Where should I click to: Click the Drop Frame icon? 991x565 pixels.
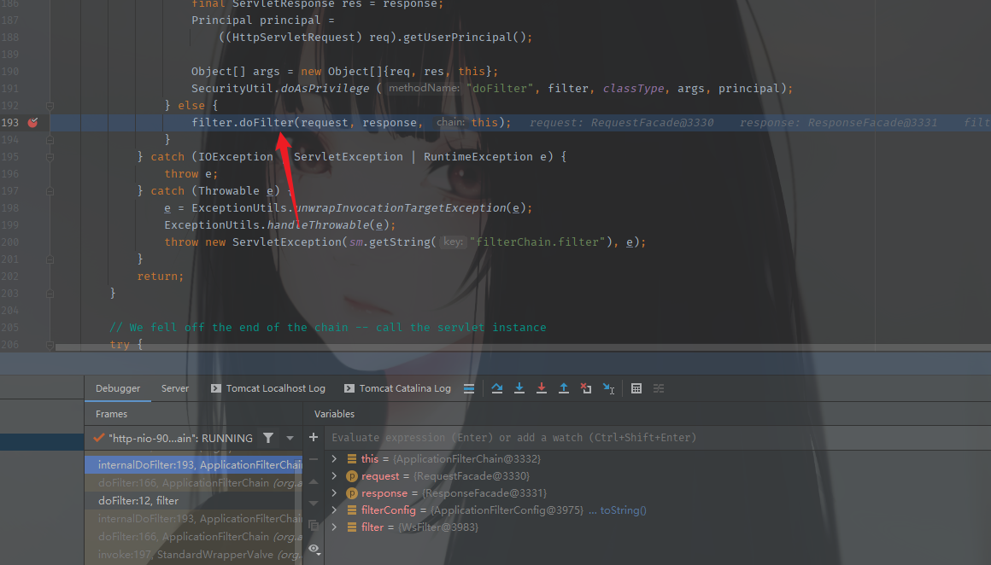(x=586, y=388)
